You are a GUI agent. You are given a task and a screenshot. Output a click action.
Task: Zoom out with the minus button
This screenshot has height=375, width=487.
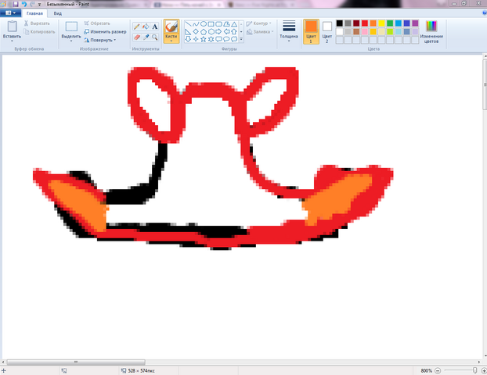point(438,370)
